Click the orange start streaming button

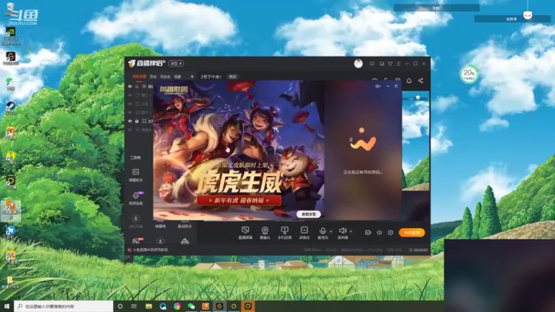tap(411, 232)
